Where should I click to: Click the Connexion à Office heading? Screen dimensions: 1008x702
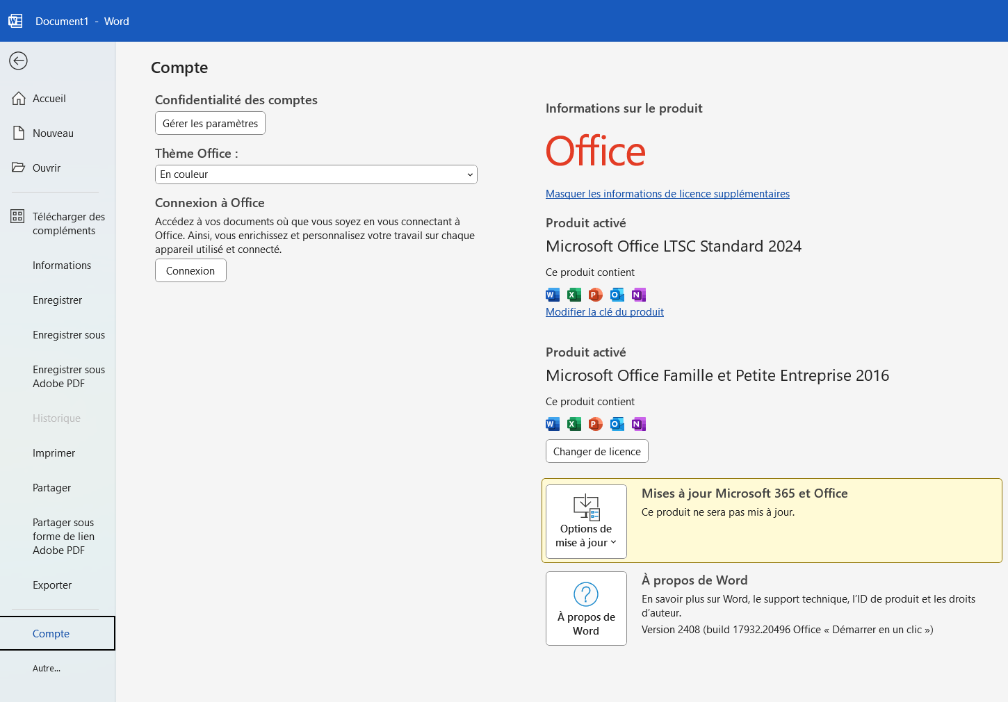[210, 203]
